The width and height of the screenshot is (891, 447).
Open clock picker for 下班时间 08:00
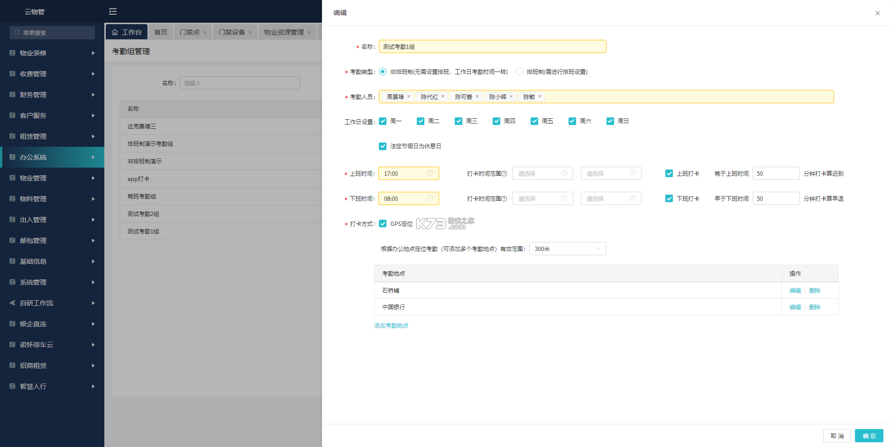[430, 198]
